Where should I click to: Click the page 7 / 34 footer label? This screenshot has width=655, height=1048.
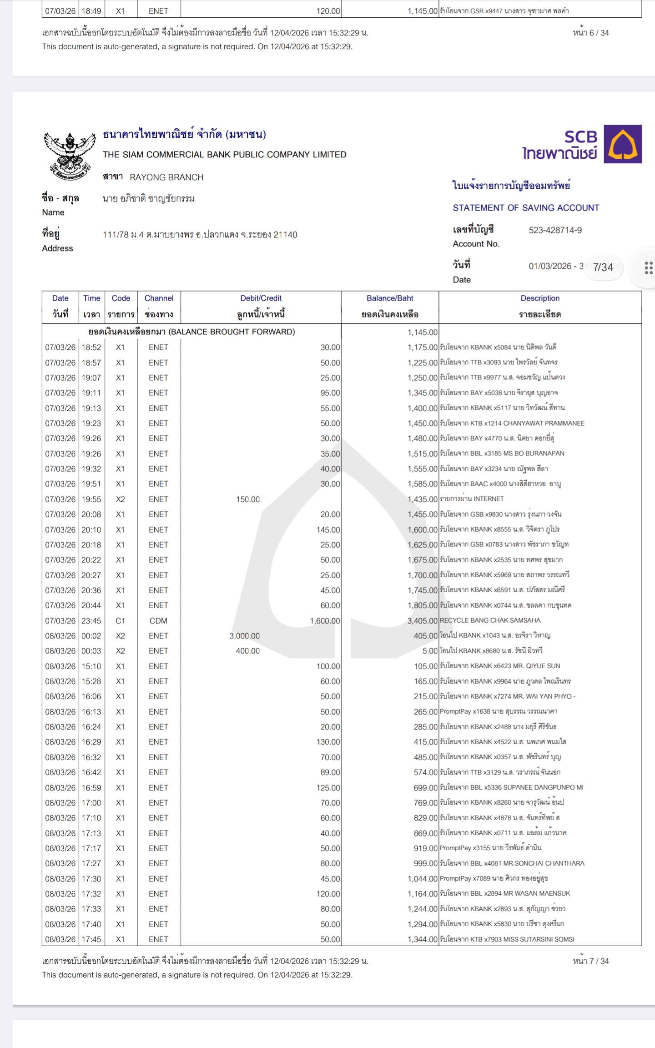(x=590, y=961)
